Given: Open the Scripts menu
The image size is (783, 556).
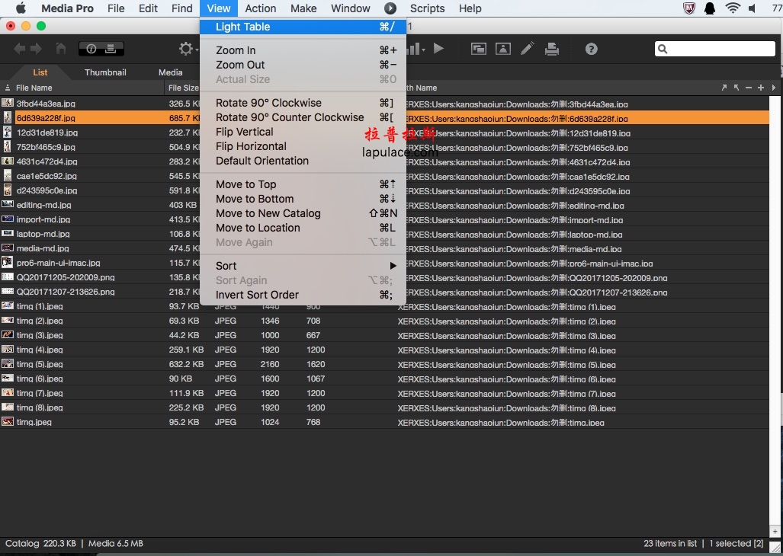Looking at the screenshot, I should (427, 8).
